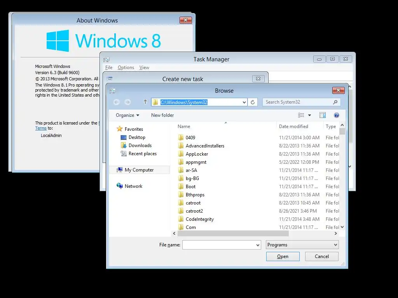Go up one folder level arrow
Screen dimensions: 398x298
pyautogui.click(x=145, y=102)
